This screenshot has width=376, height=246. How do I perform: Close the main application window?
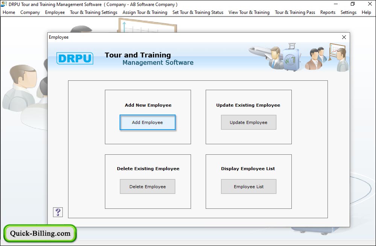pyautogui.click(x=370, y=4)
